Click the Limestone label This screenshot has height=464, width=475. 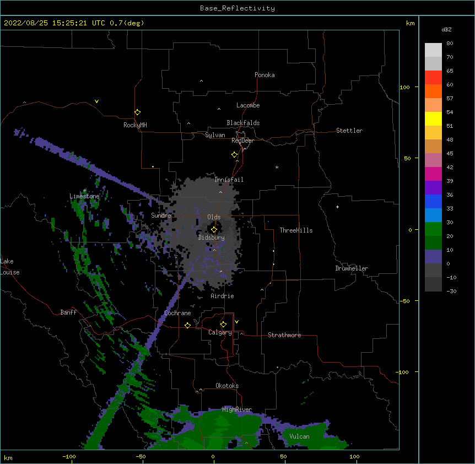pos(84,196)
